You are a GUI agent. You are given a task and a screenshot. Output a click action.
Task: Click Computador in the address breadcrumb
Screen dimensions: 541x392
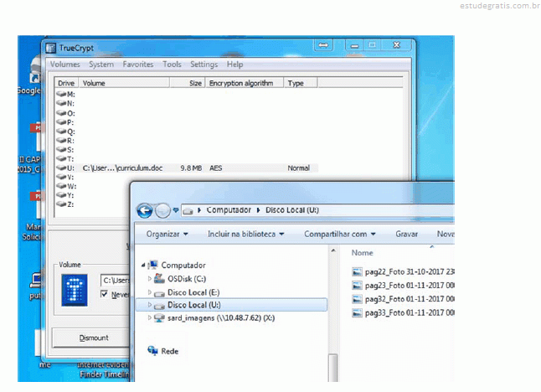click(x=229, y=210)
